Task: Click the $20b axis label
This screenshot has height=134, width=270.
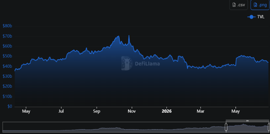Action: pos(7,86)
